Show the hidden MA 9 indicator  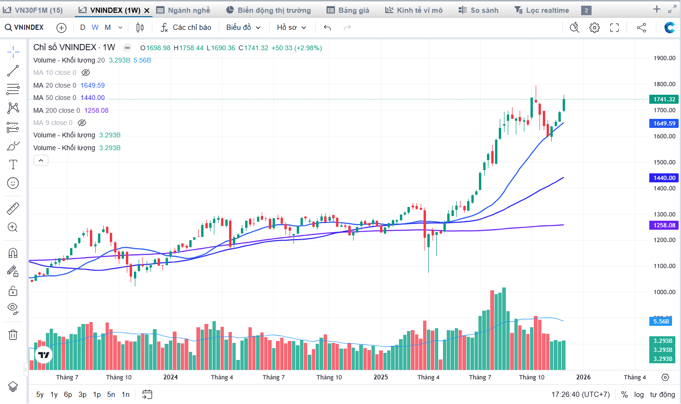click(82, 123)
